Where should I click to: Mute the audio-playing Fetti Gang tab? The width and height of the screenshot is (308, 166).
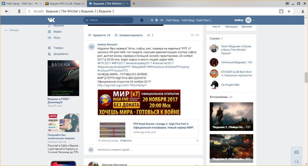(37, 4)
